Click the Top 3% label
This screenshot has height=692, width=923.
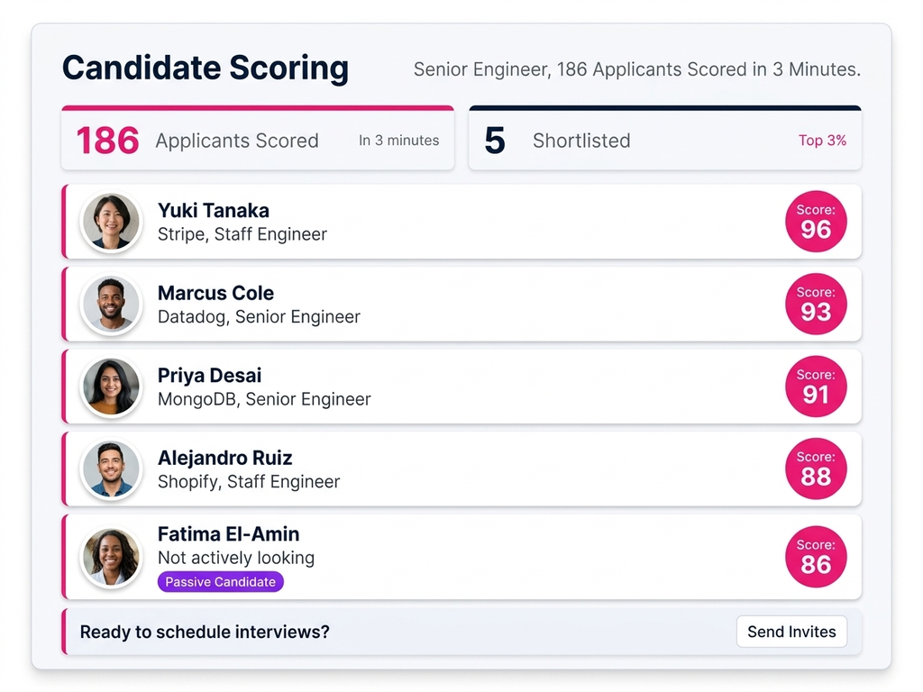(822, 141)
